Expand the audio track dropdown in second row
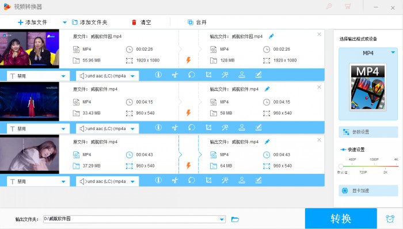Viewport: 403px width, 229px height. pos(132,129)
